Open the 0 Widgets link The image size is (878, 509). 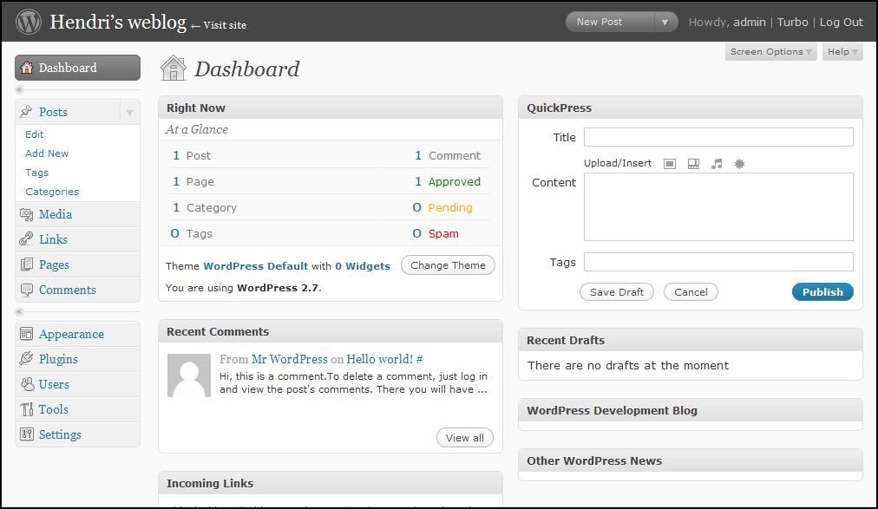pyautogui.click(x=363, y=266)
